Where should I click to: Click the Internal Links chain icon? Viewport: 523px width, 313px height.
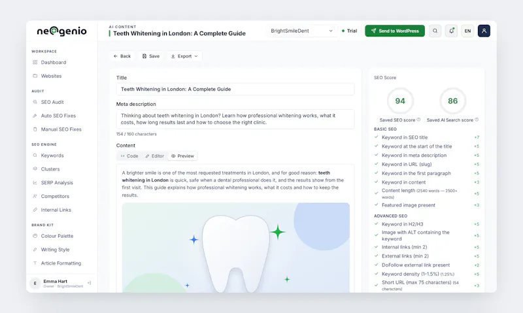35,210
